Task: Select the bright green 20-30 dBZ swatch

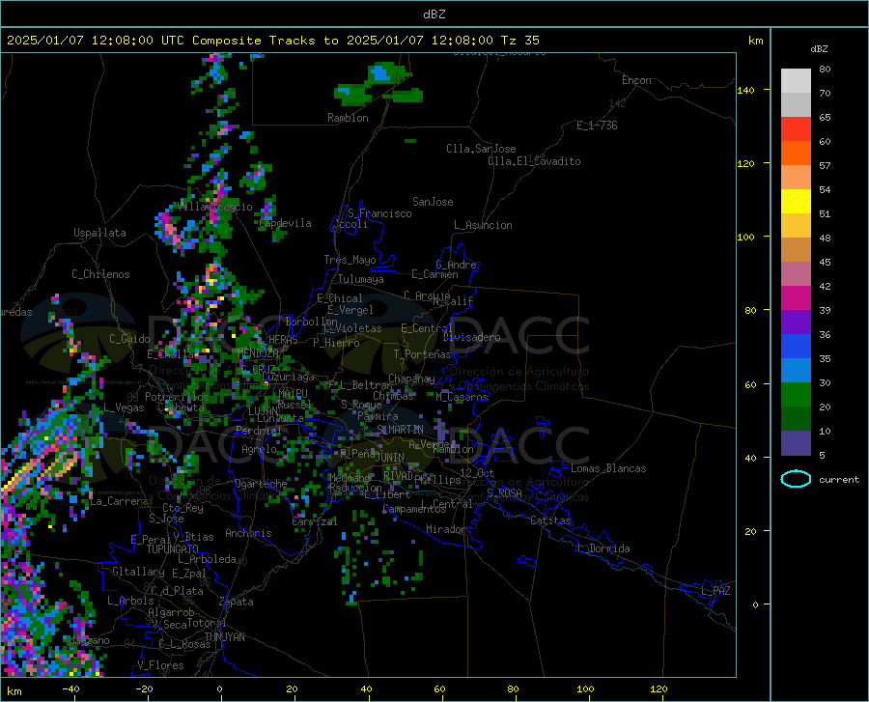Action: (x=796, y=395)
